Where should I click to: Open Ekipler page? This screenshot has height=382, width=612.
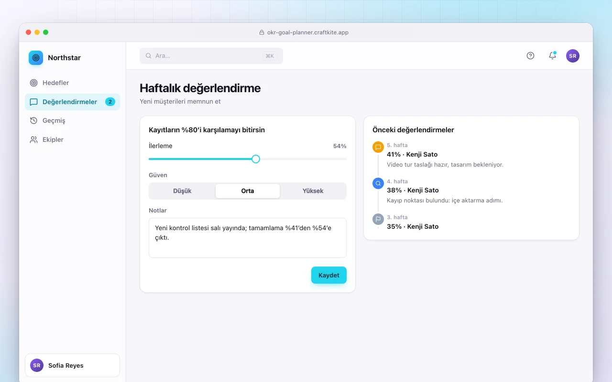click(x=72, y=139)
